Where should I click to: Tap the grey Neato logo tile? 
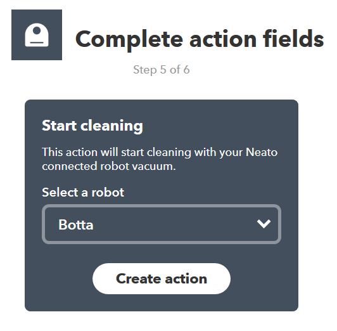[x=37, y=35]
